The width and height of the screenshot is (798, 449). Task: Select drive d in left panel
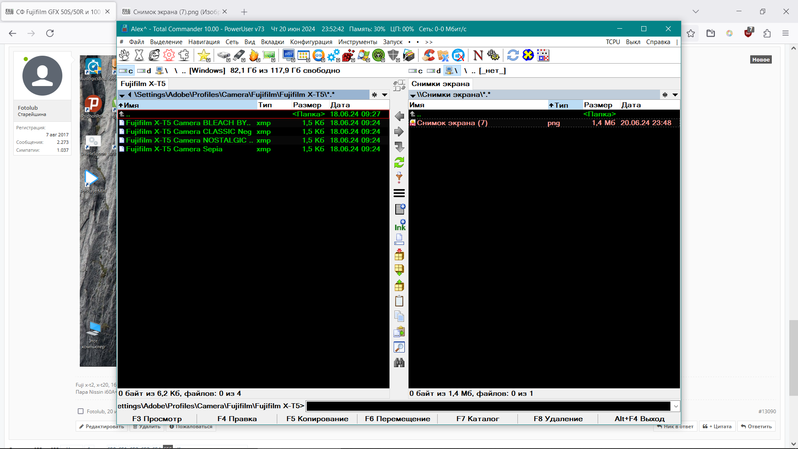[144, 71]
